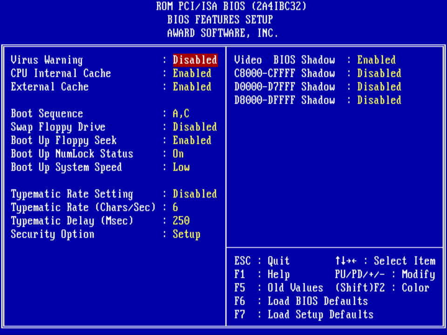Click the ESC : Quit help entry

(262, 261)
